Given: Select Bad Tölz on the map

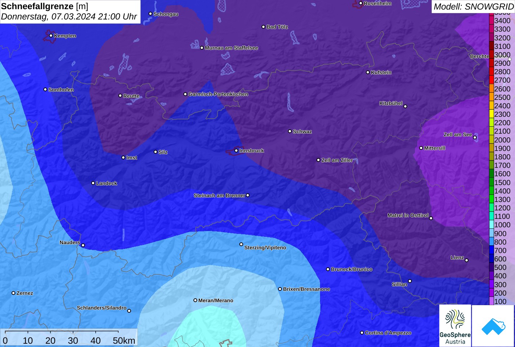Looking at the screenshot, I should 277,27.
